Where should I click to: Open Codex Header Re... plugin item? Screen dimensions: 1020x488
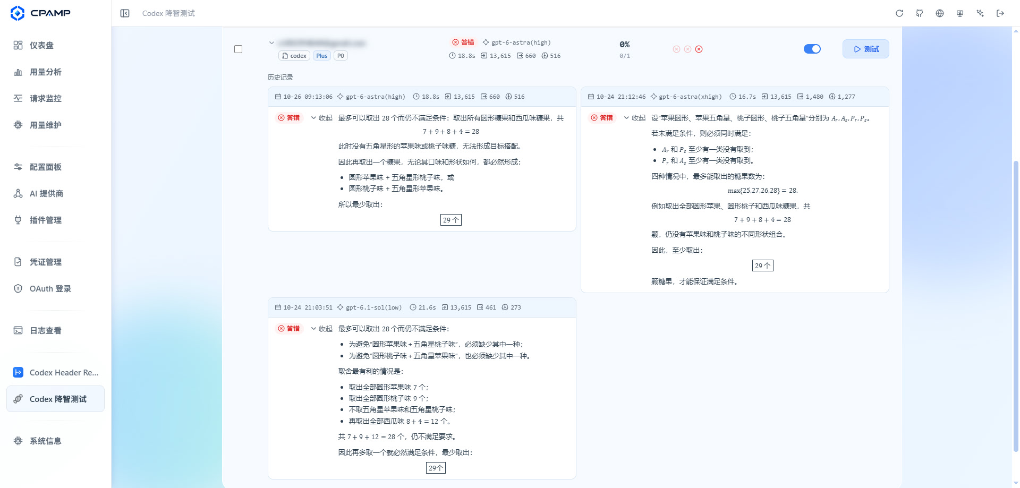[x=55, y=372]
